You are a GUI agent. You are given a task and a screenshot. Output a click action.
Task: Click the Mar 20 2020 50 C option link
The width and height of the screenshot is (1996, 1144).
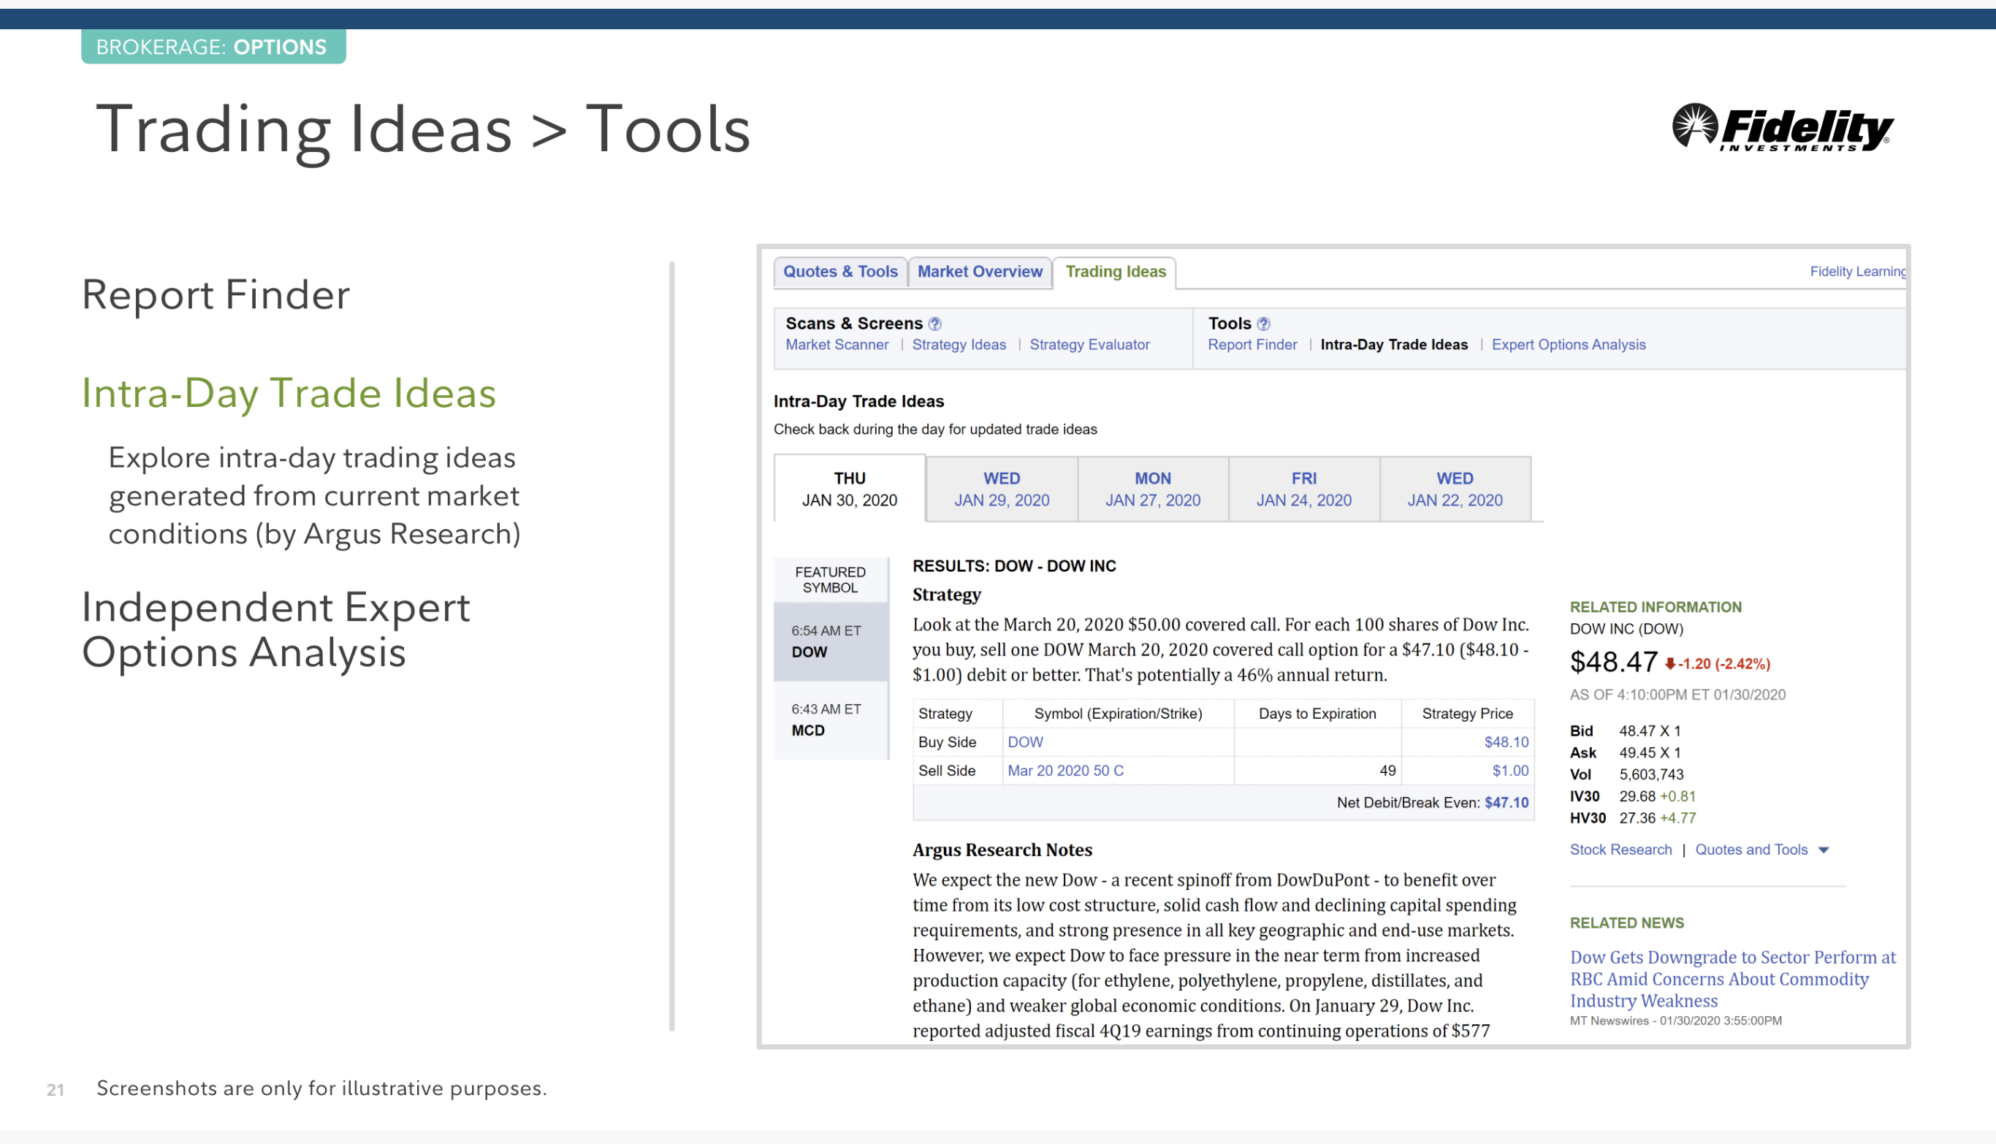(1064, 771)
